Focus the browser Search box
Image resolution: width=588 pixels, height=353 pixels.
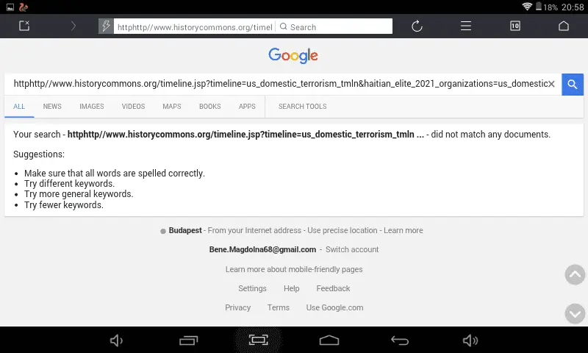pos(334,26)
